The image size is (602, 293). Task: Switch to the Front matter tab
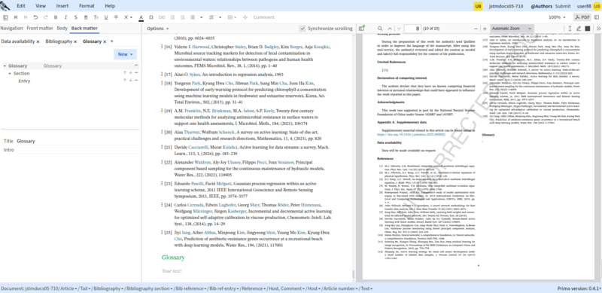[40, 28]
